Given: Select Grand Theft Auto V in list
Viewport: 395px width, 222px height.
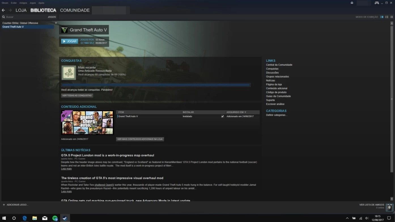Looking at the screenshot, I should pyautogui.click(x=28, y=27).
